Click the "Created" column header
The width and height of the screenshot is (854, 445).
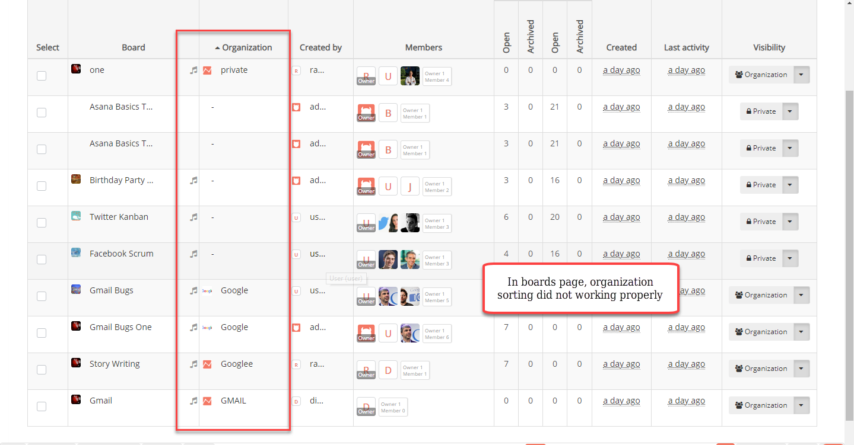click(621, 47)
